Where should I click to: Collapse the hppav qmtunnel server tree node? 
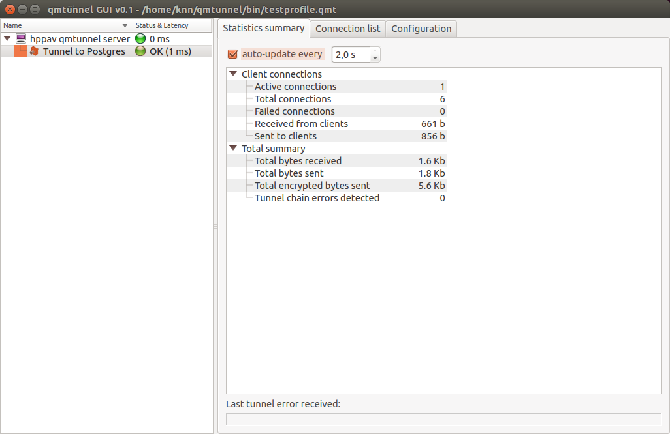click(x=7, y=38)
